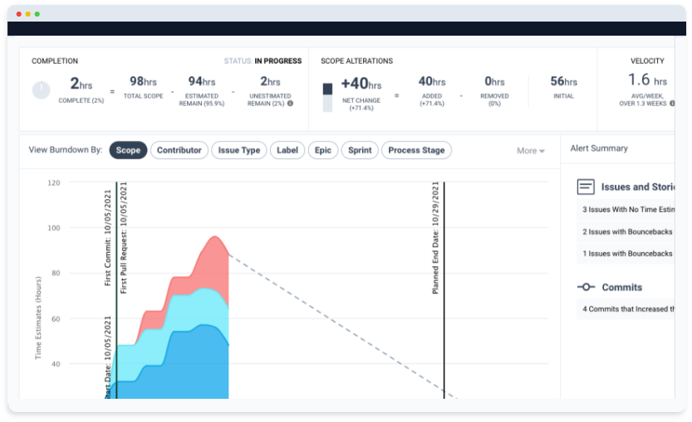Click the +40hrs Net Change value
The height and width of the screenshot is (422, 692).
(361, 83)
